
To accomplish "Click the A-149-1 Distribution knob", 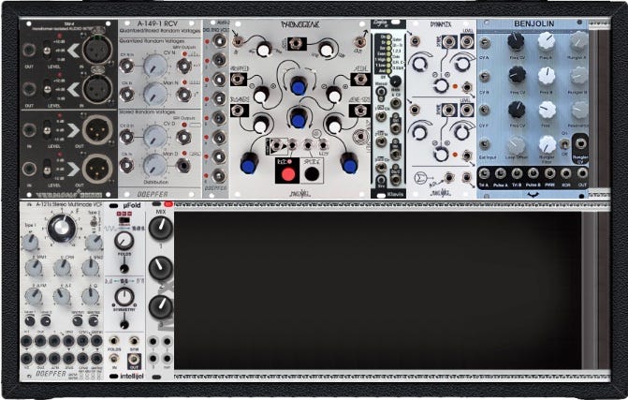I will (154, 165).
